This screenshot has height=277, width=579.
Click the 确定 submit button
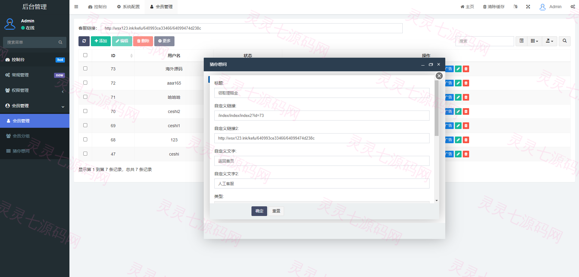tap(259, 211)
